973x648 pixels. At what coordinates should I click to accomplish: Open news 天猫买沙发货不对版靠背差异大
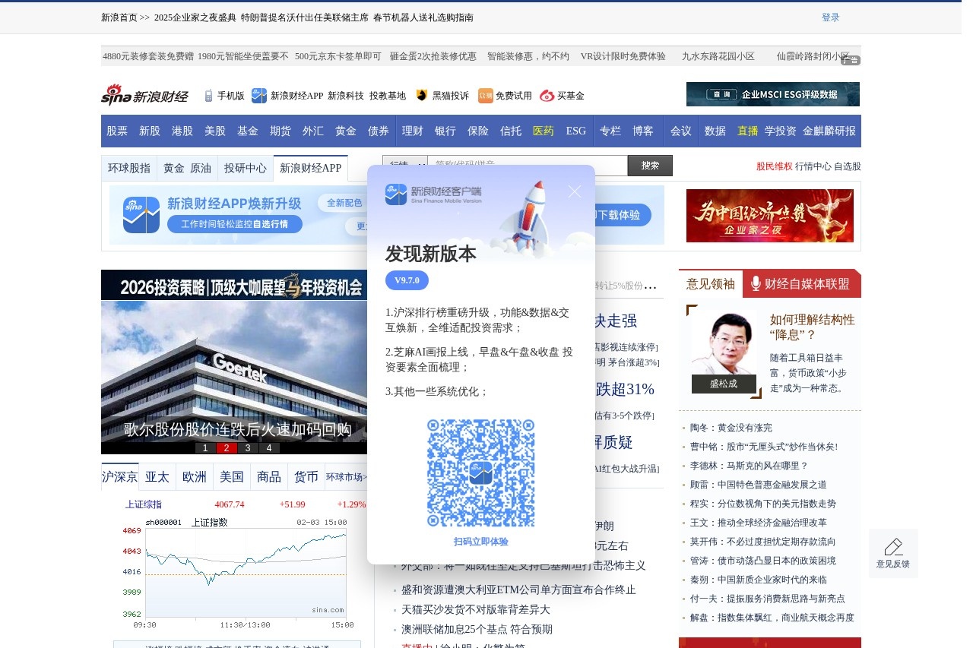click(x=476, y=609)
